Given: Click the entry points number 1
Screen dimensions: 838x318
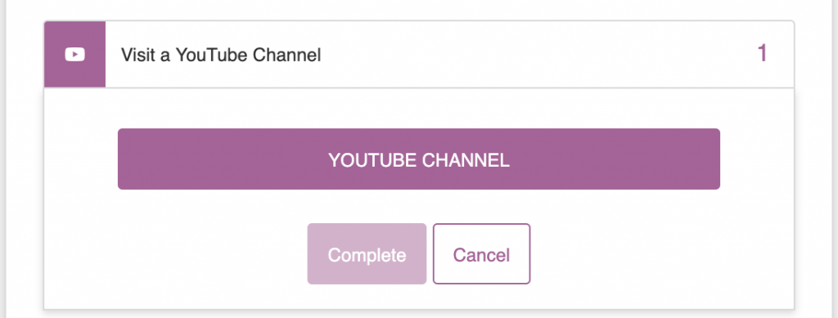Looking at the screenshot, I should pos(763,54).
